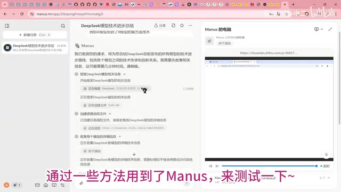Open the task search magnifier

click(x=63, y=26)
